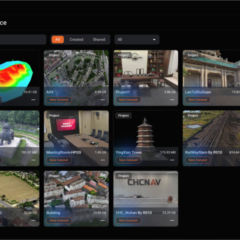Click the Project badge on CHC_Wuhan card
Viewport: 240px width, 240px height.
123,176
